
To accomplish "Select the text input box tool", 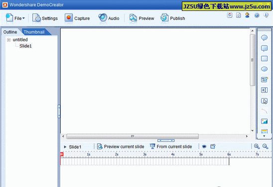I will pyautogui.click(x=264, y=90).
